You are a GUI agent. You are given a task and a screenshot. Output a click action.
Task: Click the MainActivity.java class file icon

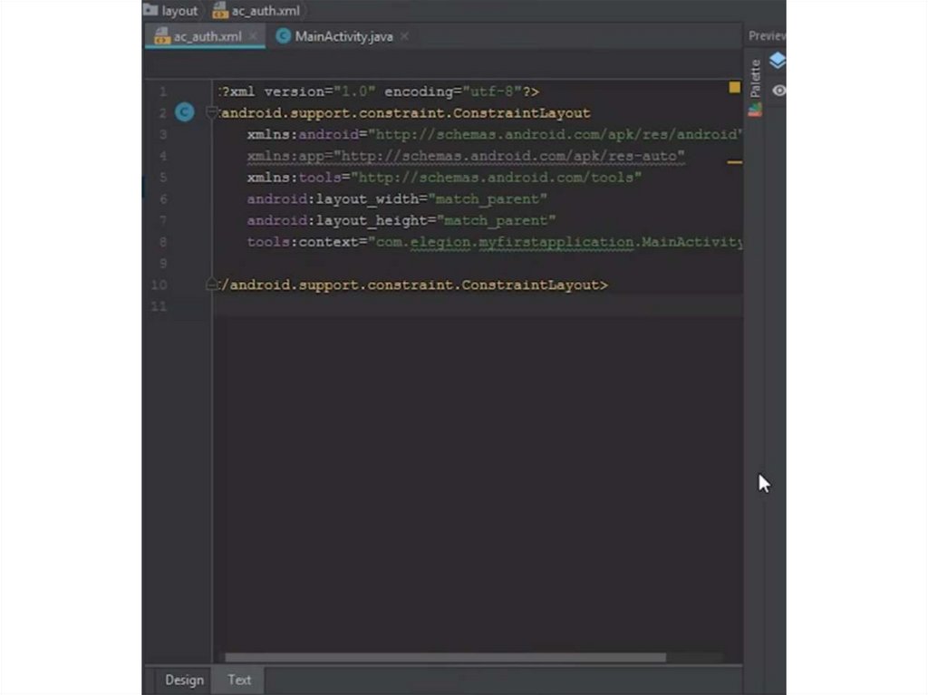pyautogui.click(x=283, y=36)
